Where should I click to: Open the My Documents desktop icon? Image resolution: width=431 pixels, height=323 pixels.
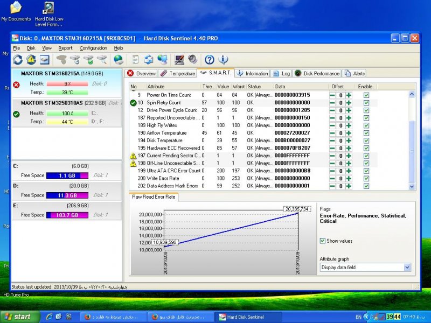pyautogui.click(x=16, y=11)
